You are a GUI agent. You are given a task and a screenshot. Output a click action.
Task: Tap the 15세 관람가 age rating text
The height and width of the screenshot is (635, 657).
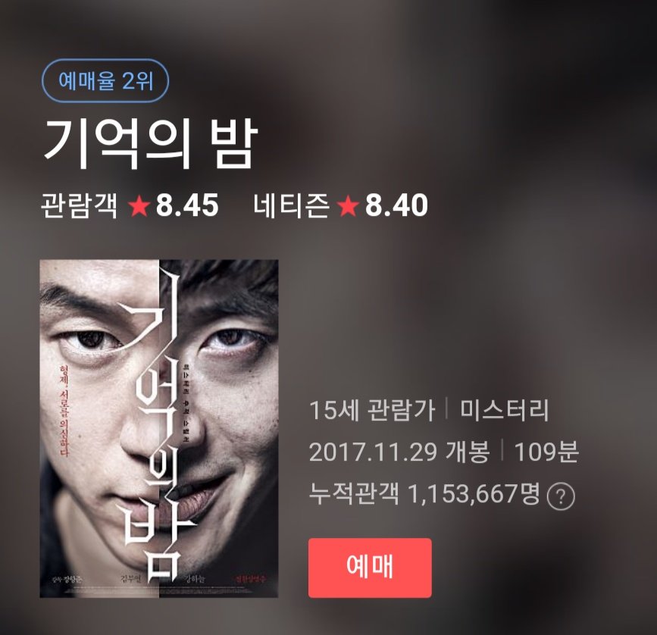(372, 410)
